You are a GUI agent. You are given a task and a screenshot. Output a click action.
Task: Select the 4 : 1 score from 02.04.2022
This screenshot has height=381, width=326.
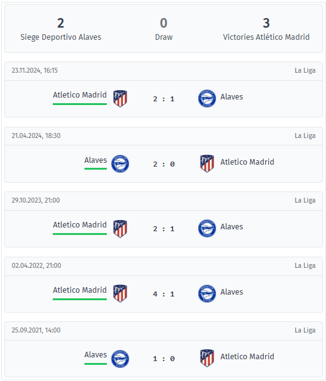point(164,294)
